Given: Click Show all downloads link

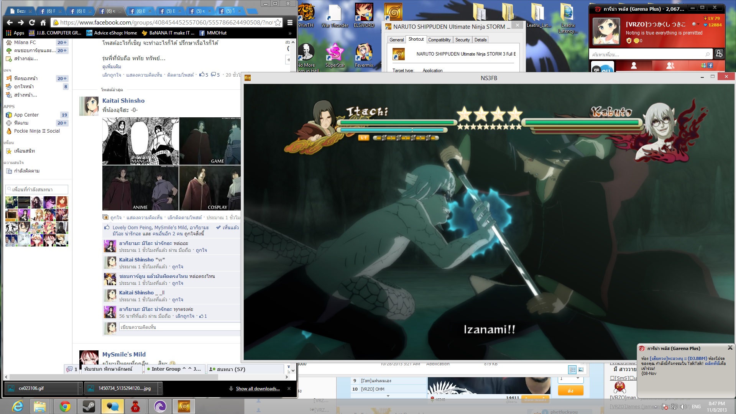Looking at the screenshot, I should pyautogui.click(x=258, y=389).
